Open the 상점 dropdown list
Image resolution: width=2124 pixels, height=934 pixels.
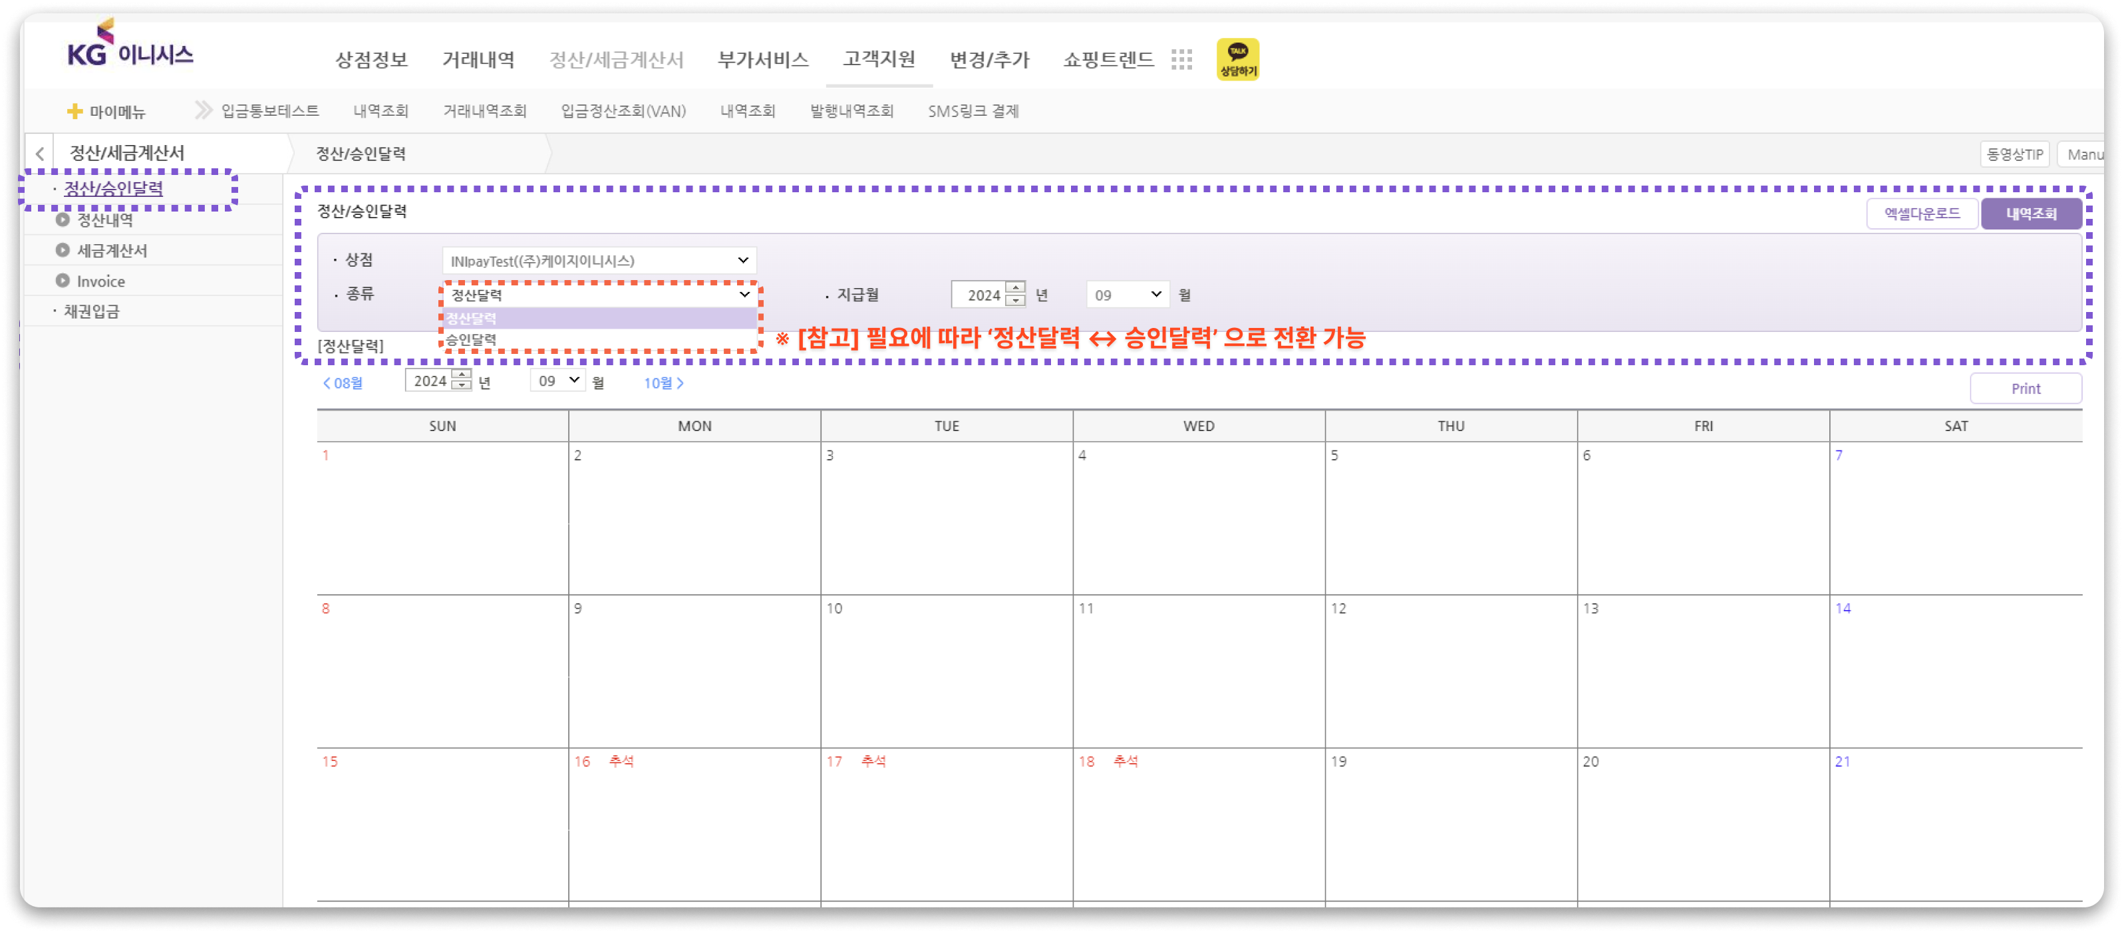point(599,261)
